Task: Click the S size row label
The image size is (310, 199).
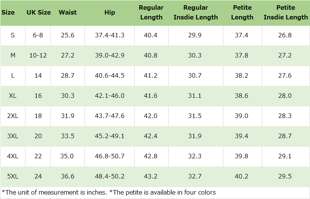Action: click(13, 35)
